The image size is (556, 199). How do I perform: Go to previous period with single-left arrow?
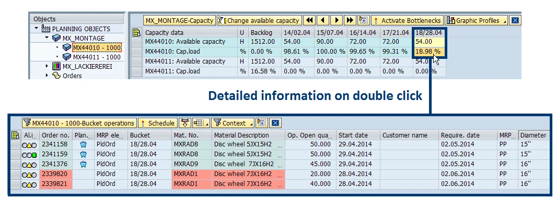point(323,20)
